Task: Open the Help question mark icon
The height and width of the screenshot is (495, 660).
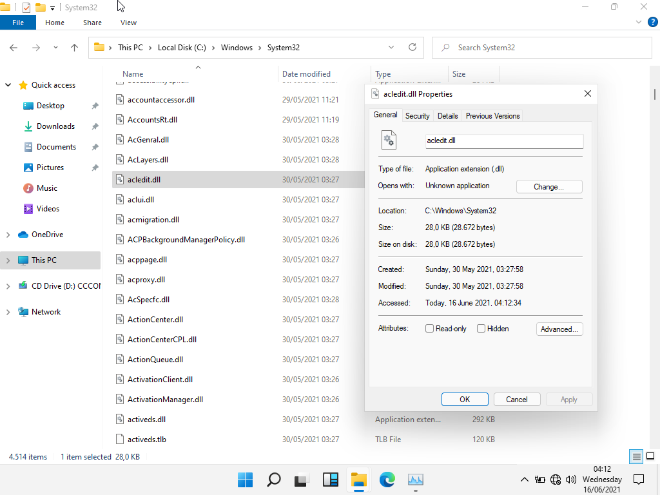Action: [x=652, y=23]
